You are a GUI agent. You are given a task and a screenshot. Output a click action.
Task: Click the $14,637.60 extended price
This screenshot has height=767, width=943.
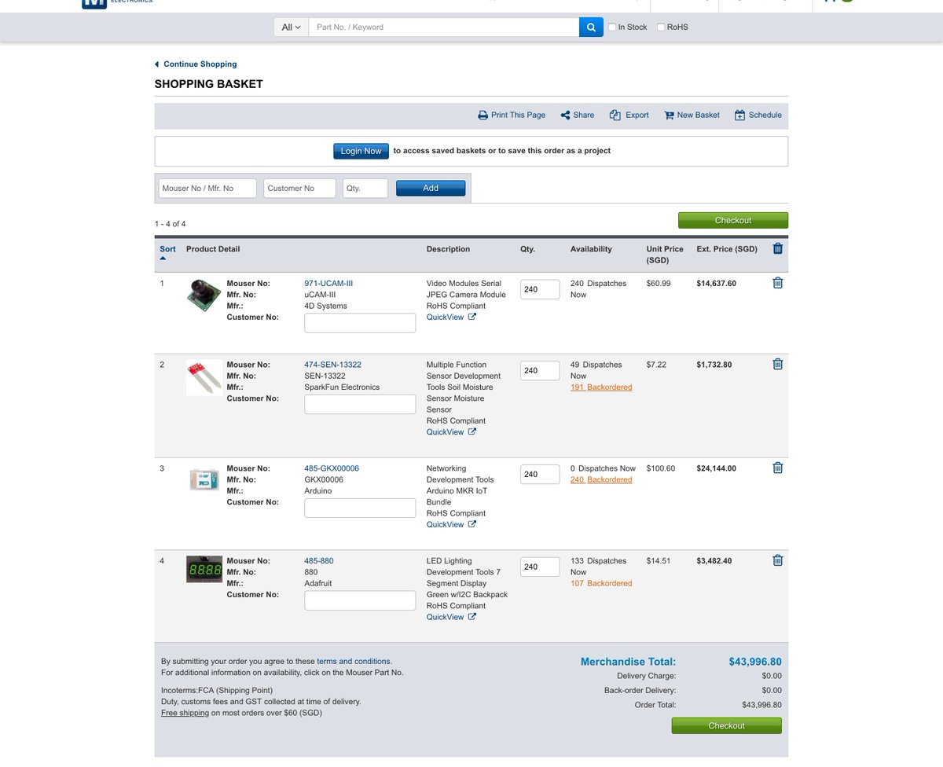pyautogui.click(x=717, y=284)
